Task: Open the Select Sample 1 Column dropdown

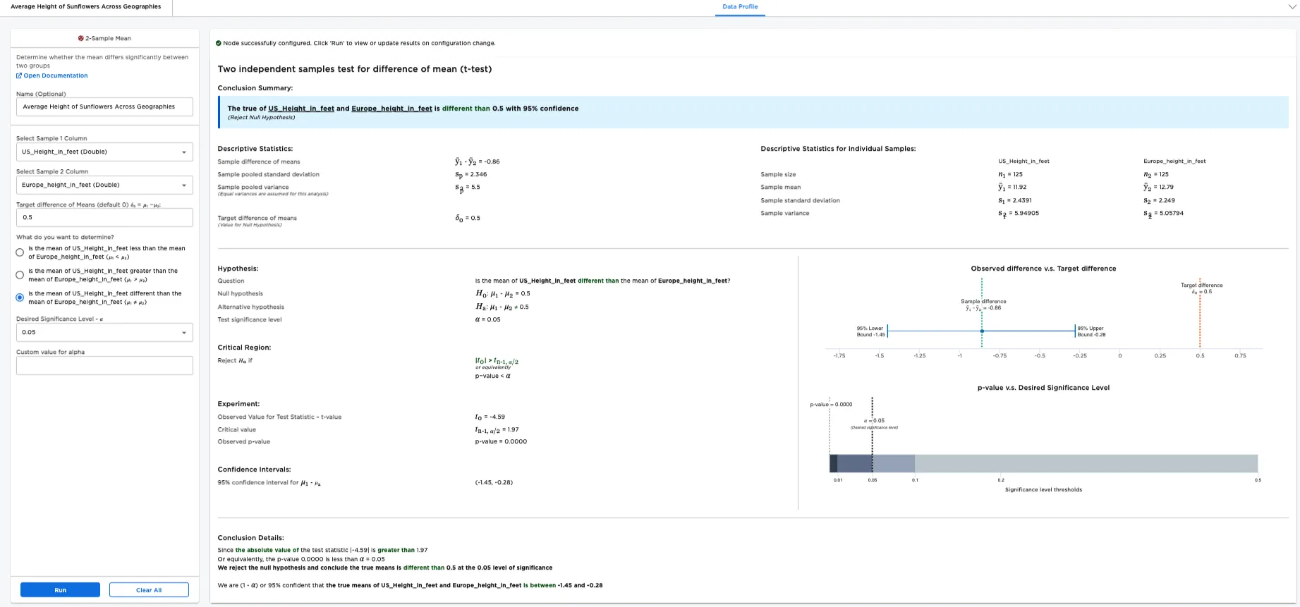Action: point(104,152)
